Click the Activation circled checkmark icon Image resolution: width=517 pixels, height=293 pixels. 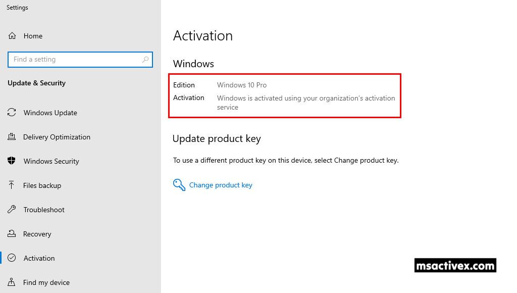click(12, 258)
